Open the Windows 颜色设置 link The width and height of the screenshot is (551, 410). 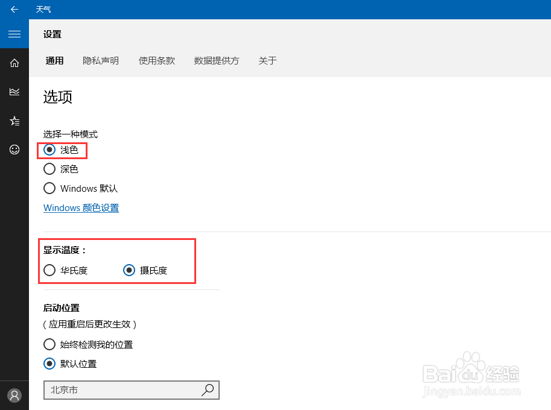point(81,207)
